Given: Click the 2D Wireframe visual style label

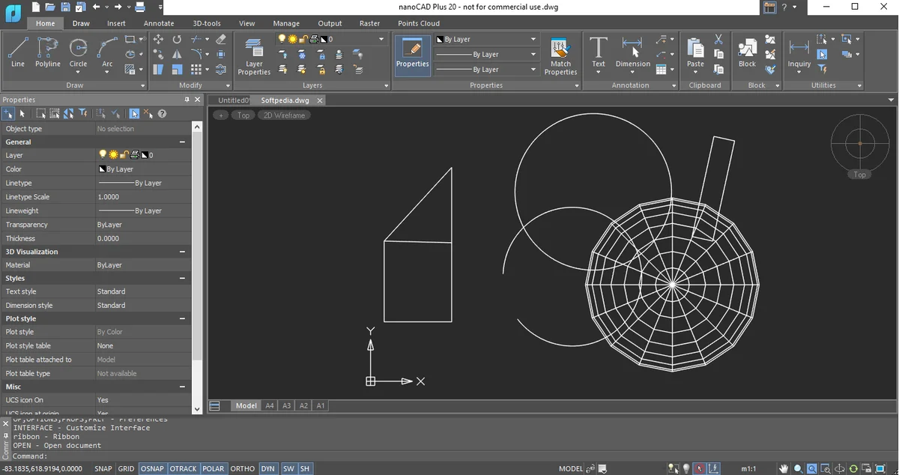Looking at the screenshot, I should click(x=284, y=115).
